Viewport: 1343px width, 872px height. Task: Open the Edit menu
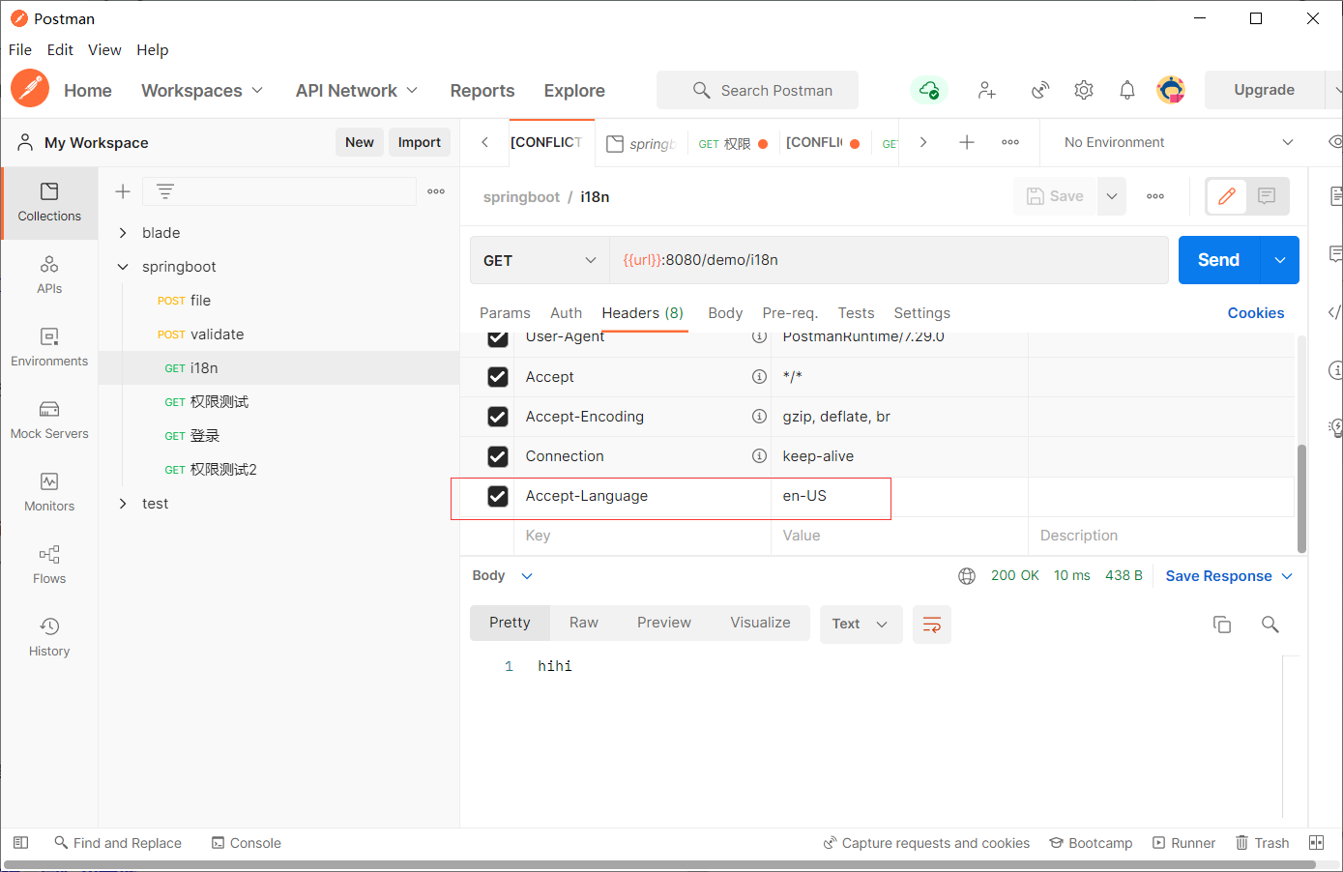(60, 50)
